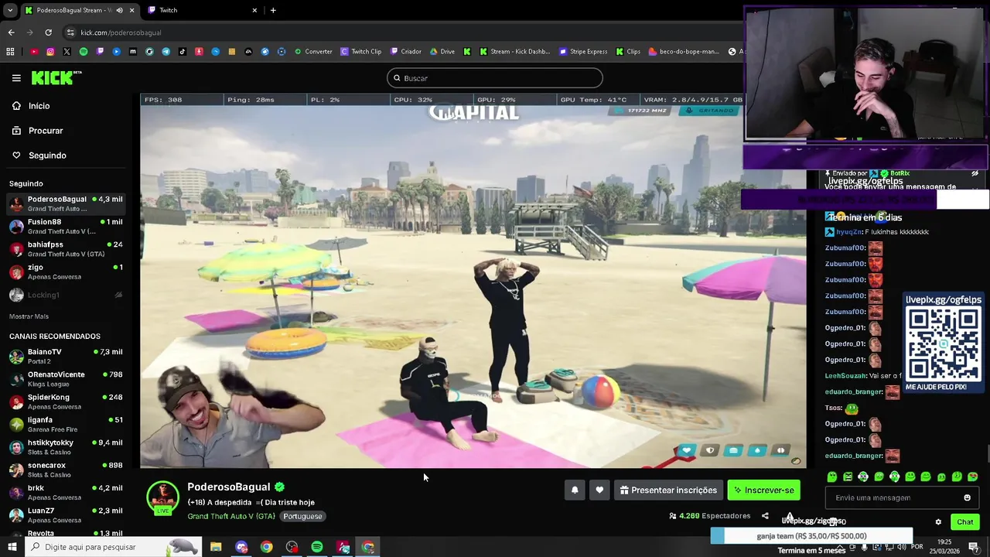Go to Início in sidebar
The width and height of the screenshot is (990, 557).
tap(39, 106)
